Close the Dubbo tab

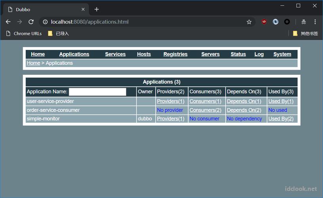[x=83, y=9]
